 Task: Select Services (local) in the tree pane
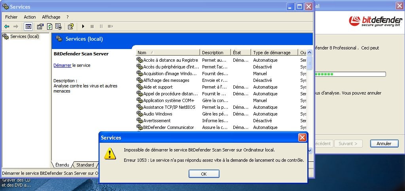[25, 36]
